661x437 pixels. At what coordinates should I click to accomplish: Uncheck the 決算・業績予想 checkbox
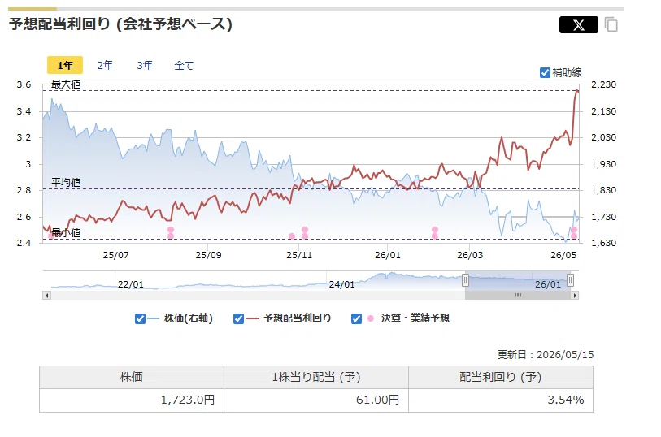pyautogui.click(x=356, y=318)
